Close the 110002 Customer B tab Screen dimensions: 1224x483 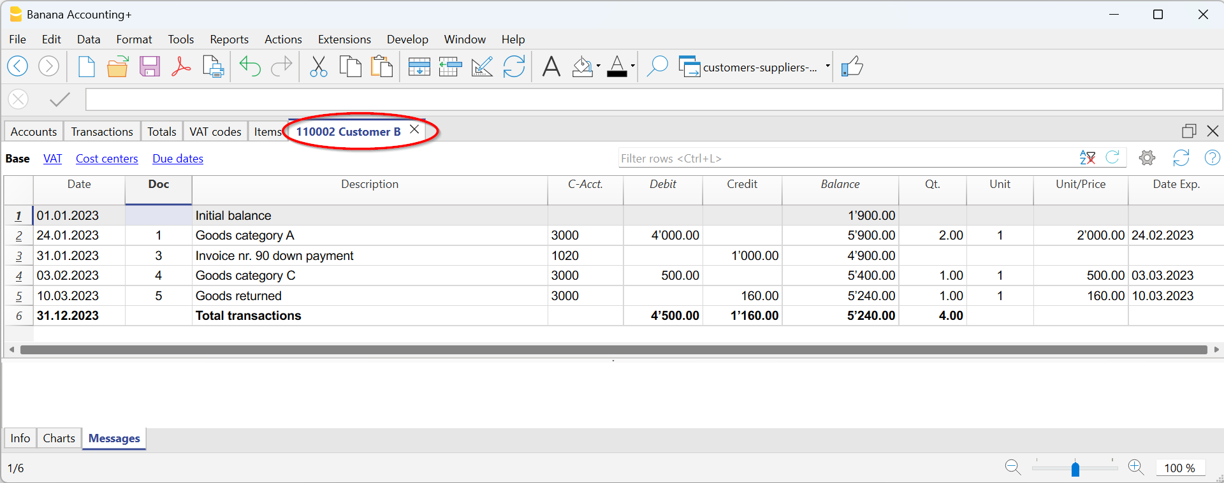click(x=414, y=130)
